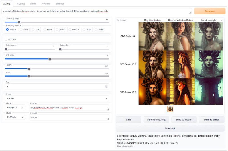The image size is (228, 151).
Task: Click the Sampling Steps slider handle
Action: click(x=19, y=22)
